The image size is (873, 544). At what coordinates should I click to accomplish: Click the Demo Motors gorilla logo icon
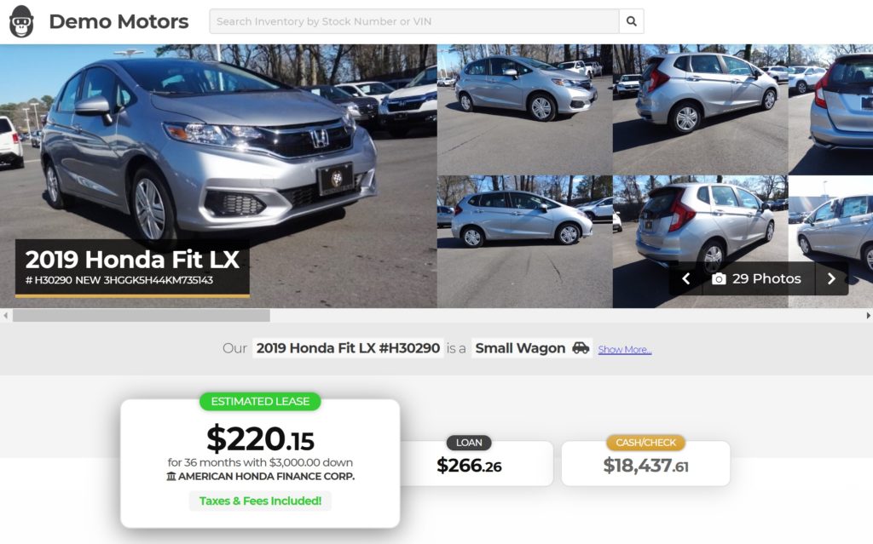point(21,21)
